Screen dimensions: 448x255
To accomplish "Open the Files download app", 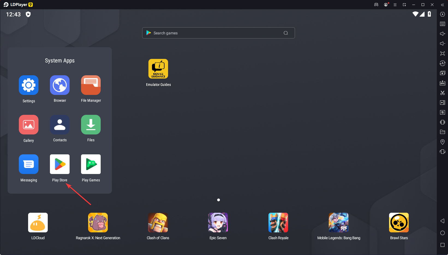I will click(91, 125).
